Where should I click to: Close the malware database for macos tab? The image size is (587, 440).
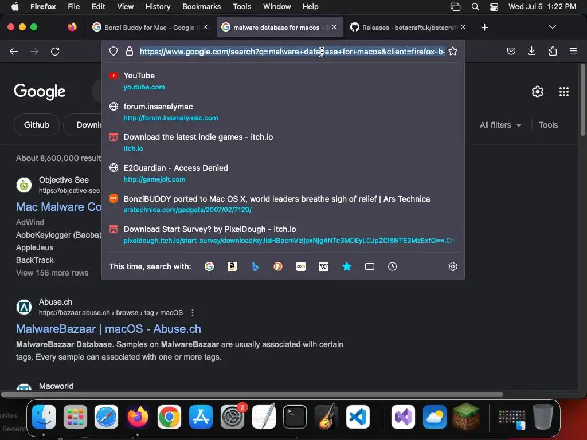[x=334, y=27]
